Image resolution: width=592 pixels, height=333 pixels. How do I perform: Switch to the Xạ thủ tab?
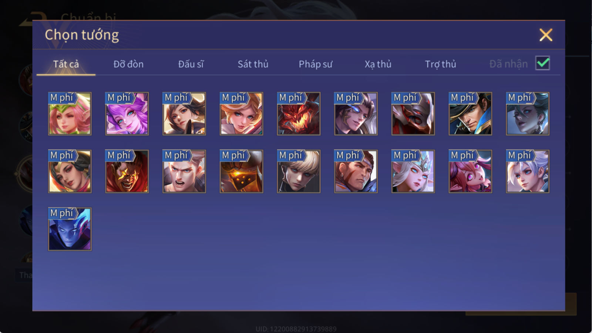378,64
